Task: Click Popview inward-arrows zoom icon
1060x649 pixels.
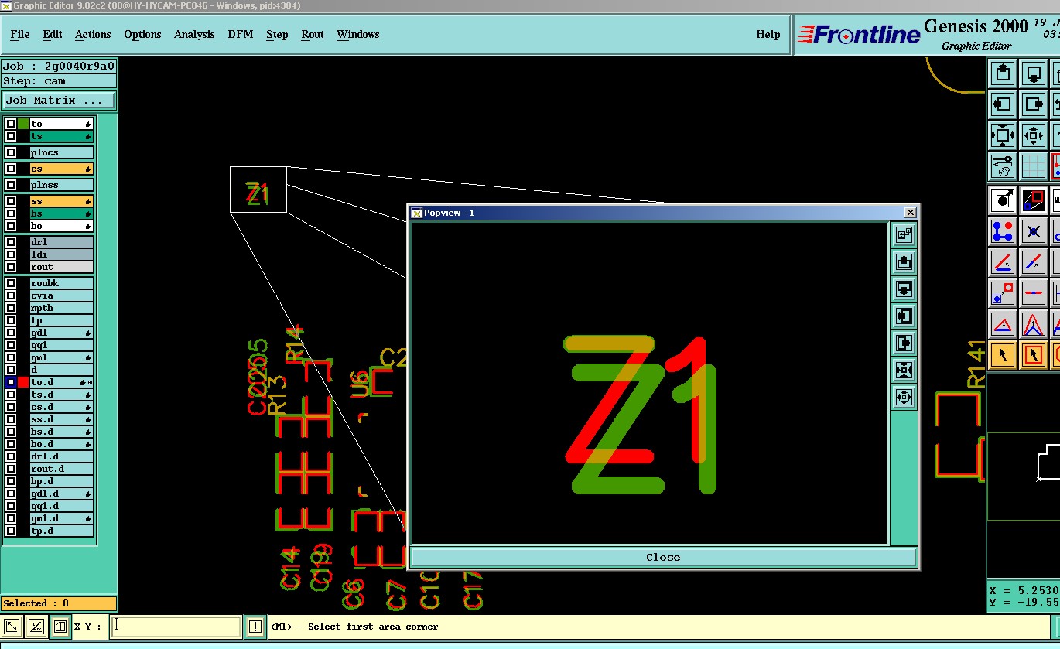Action: [x=904, y=370]
